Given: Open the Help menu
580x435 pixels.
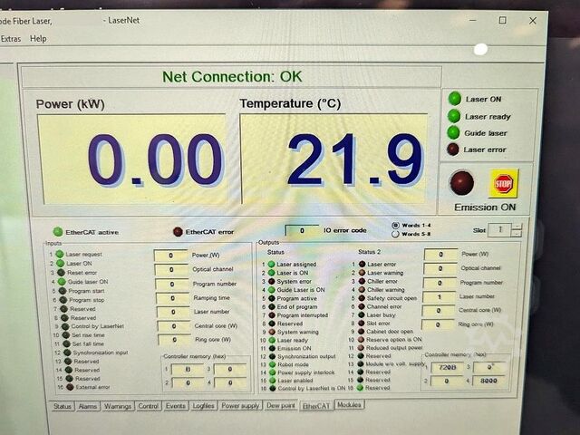Looking at the screenshot, I should (38, 39).
